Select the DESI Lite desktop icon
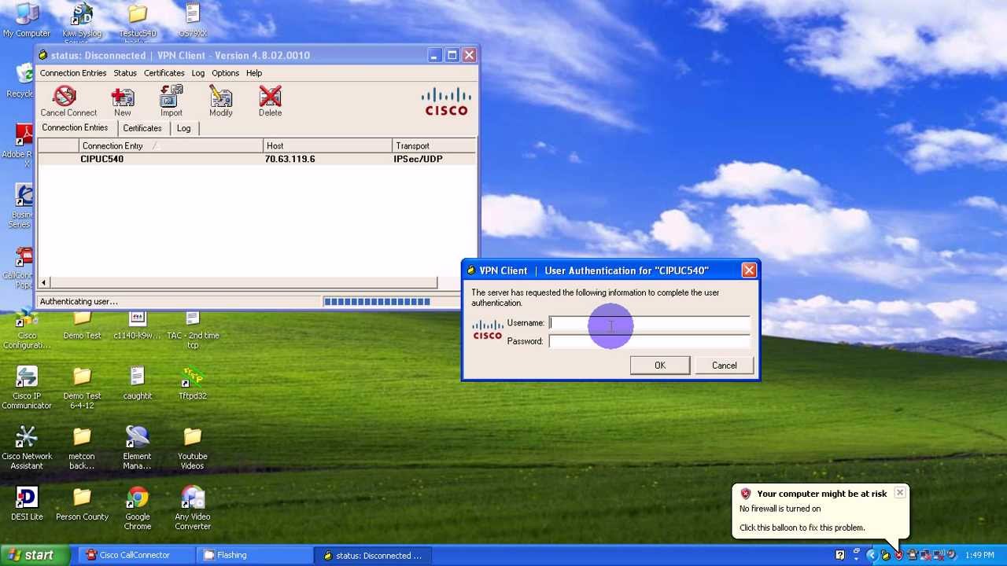The width and height of the screenshot is (1007, 566). (26, 505)
